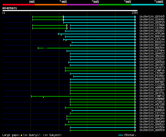Viewport: 166px width, 137px height.
Task: Click the green arrowhead on the C6THQ0 row
Action: (67, 28)
